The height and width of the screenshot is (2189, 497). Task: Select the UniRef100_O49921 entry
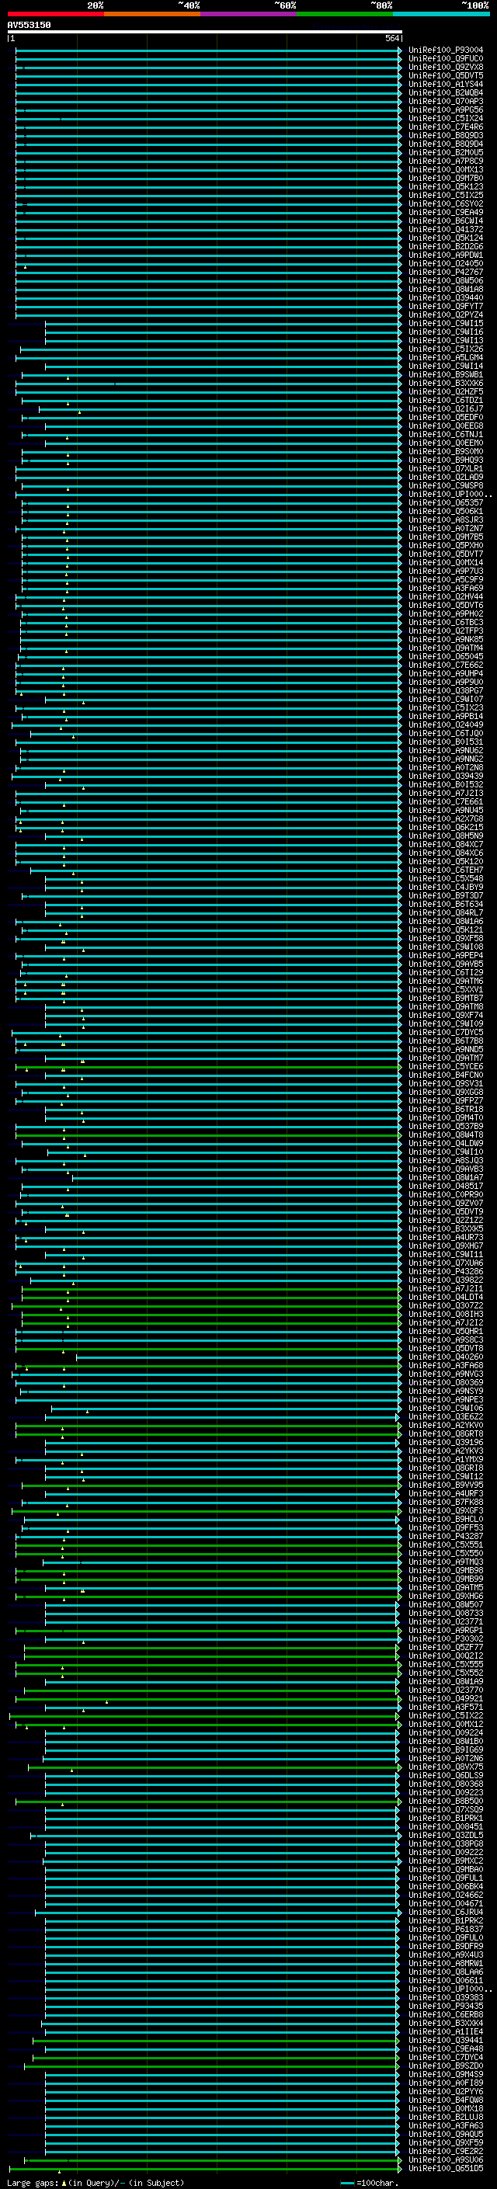[446, 1699]
